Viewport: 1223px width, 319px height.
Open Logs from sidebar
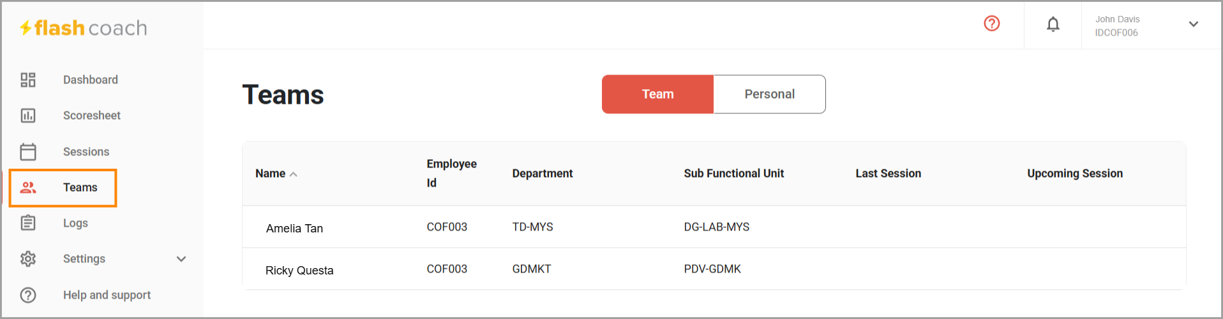click(x=75, y=223)
